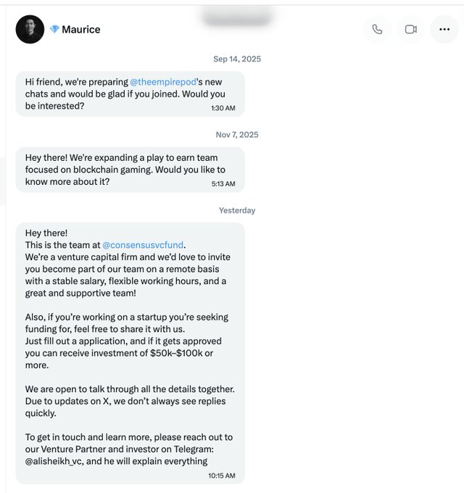Click the 1:30 AM message timestamp

223,108
